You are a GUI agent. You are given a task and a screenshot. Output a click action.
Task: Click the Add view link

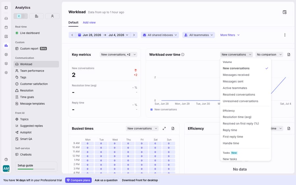click(x=89, y=22)
